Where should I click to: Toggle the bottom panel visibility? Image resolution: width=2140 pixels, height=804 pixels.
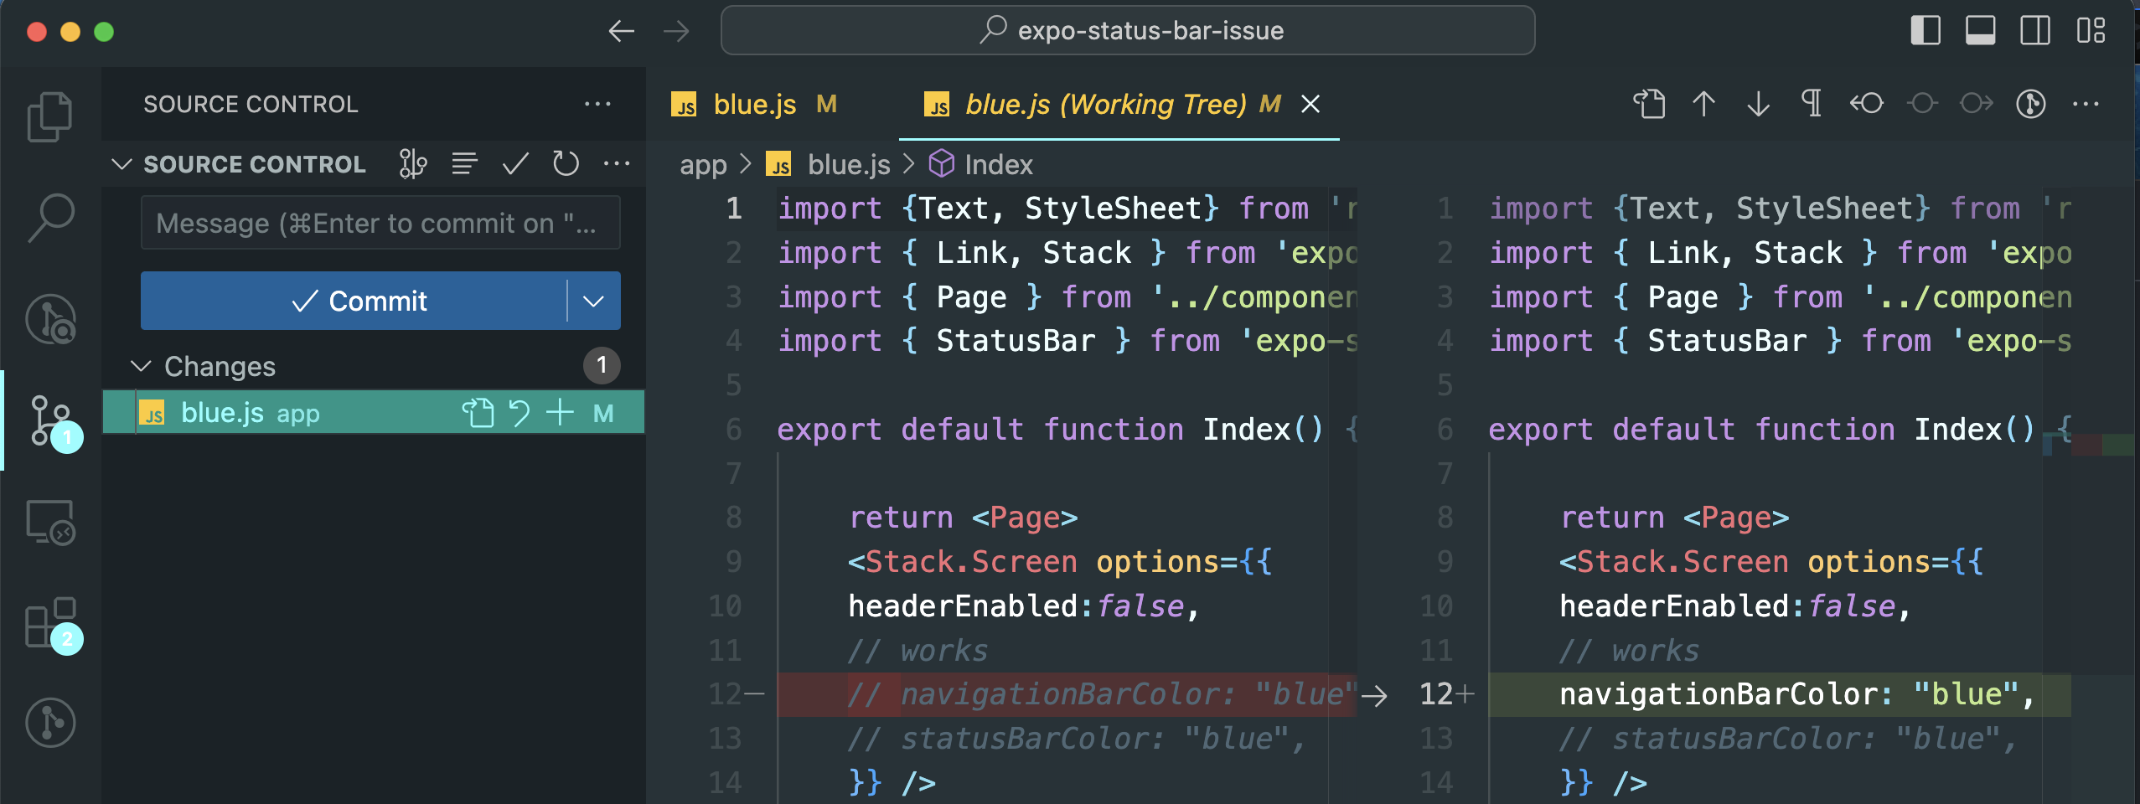pos(1981,30)
